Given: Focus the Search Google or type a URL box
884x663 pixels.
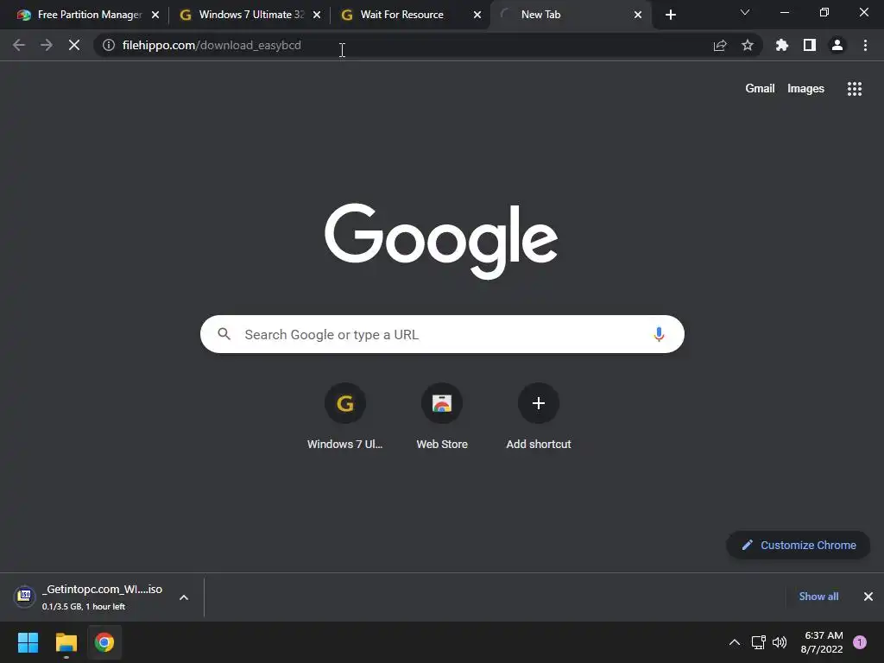Looking at the screenshot, I should [x=442, y=334].
